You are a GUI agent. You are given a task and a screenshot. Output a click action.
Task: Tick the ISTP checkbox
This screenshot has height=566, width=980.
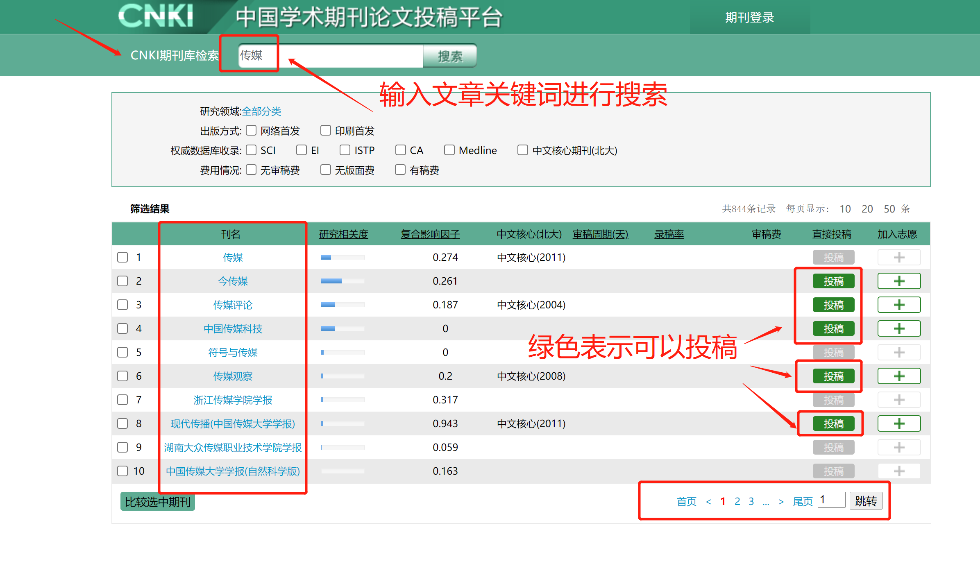tap(345, 150)
